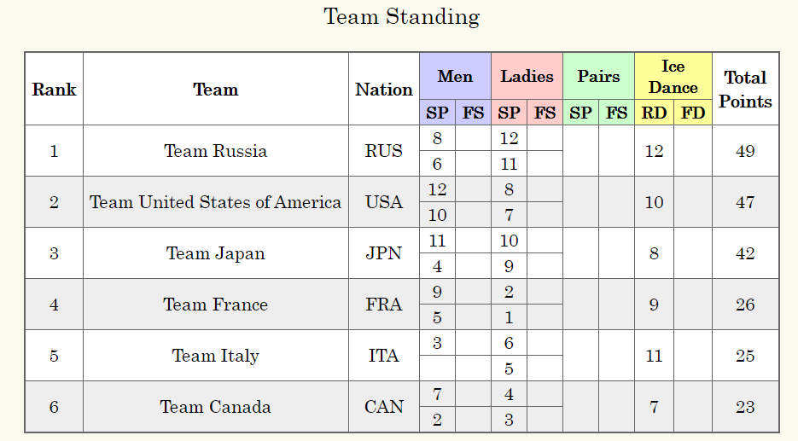
Task: Select the Team Russia cell
Action: tap(215, 151)
